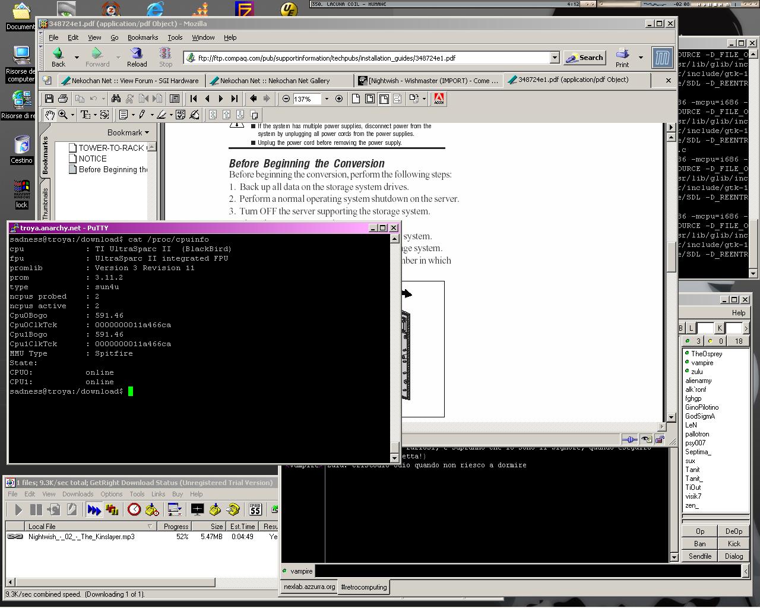This screenshot has height=608, width=760.
Task: Select the Acrobat magnifier Zoom tool
Action: click(62, 115)
